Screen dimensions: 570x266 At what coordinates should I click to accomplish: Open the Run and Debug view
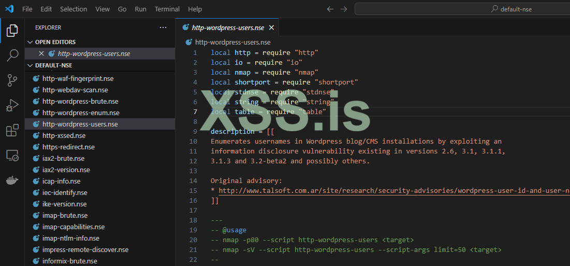tap(12, 106)
